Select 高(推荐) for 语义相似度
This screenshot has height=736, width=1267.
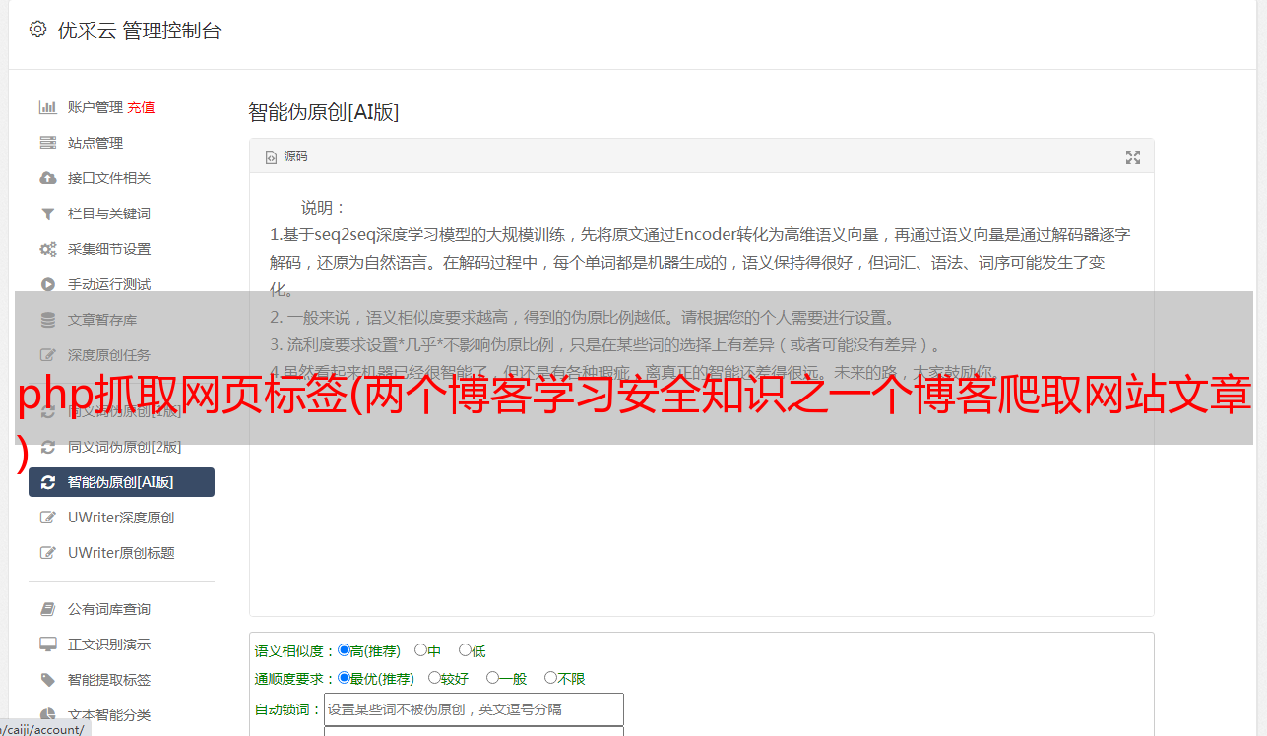point(344,650)
